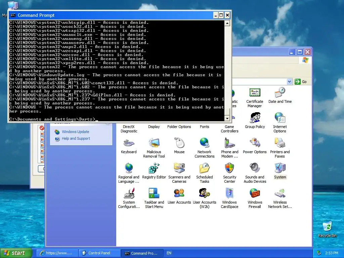
Task: Open Internet Options in Control Panel
Action: click(280, 118)
